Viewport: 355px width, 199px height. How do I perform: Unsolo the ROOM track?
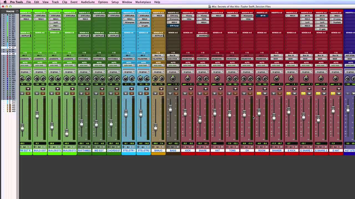(259, 93)
